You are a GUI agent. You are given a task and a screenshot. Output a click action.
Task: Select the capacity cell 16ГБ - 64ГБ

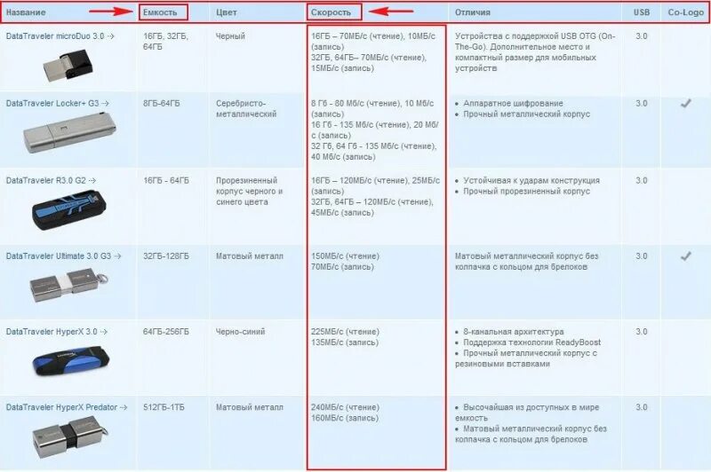coord(166,180)
